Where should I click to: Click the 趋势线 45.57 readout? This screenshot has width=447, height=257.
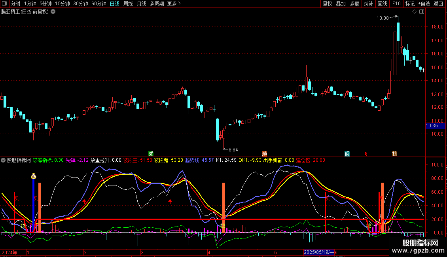[x=199, y=160]
